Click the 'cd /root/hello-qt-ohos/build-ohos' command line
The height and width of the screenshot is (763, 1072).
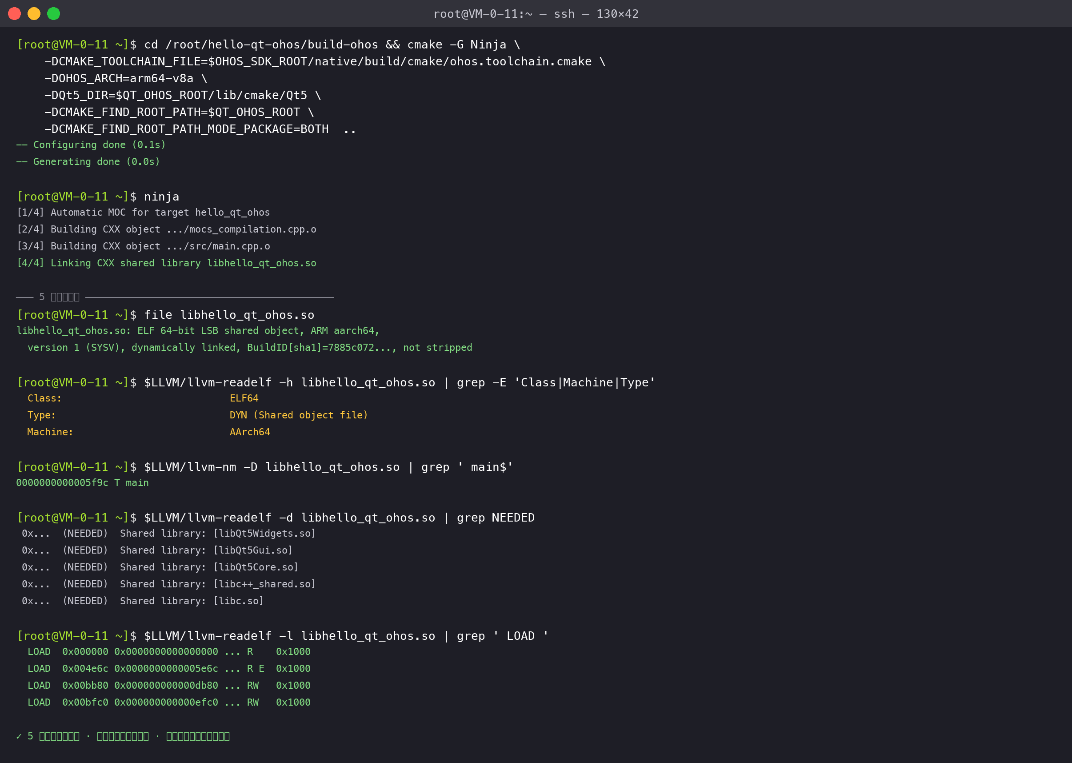coord(268,44)
